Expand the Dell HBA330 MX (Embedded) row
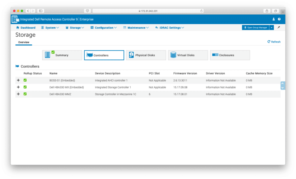The height and width of the screenshot is (179, 296). click(x=18, y=87)
